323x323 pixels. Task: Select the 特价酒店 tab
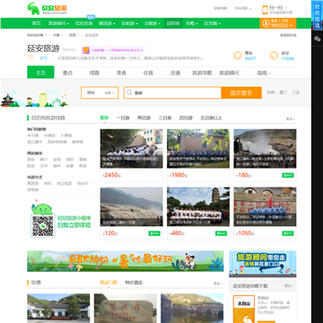pyautogui.click(x=134, y=283)
